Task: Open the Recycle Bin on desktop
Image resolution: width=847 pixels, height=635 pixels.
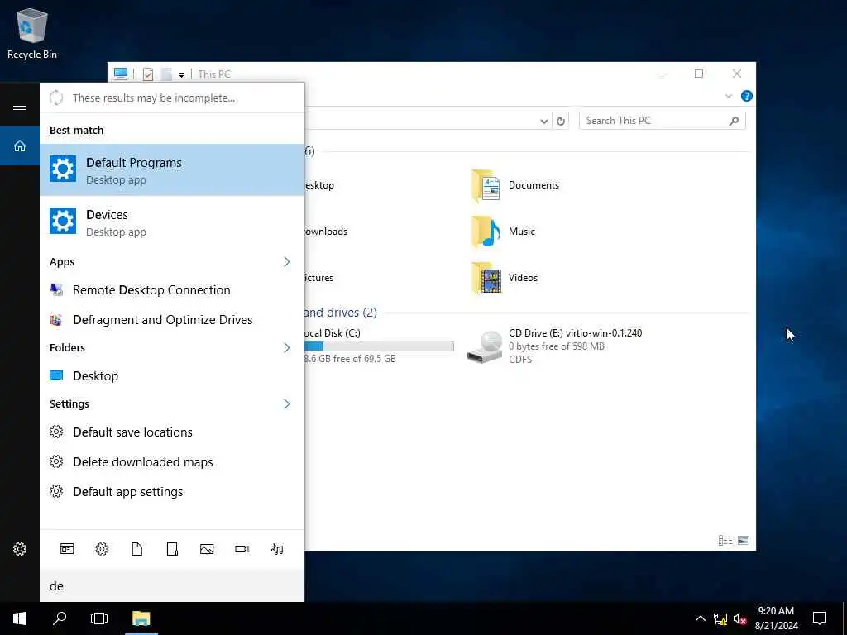Action: pyautogui.click(x=32, y=33)
